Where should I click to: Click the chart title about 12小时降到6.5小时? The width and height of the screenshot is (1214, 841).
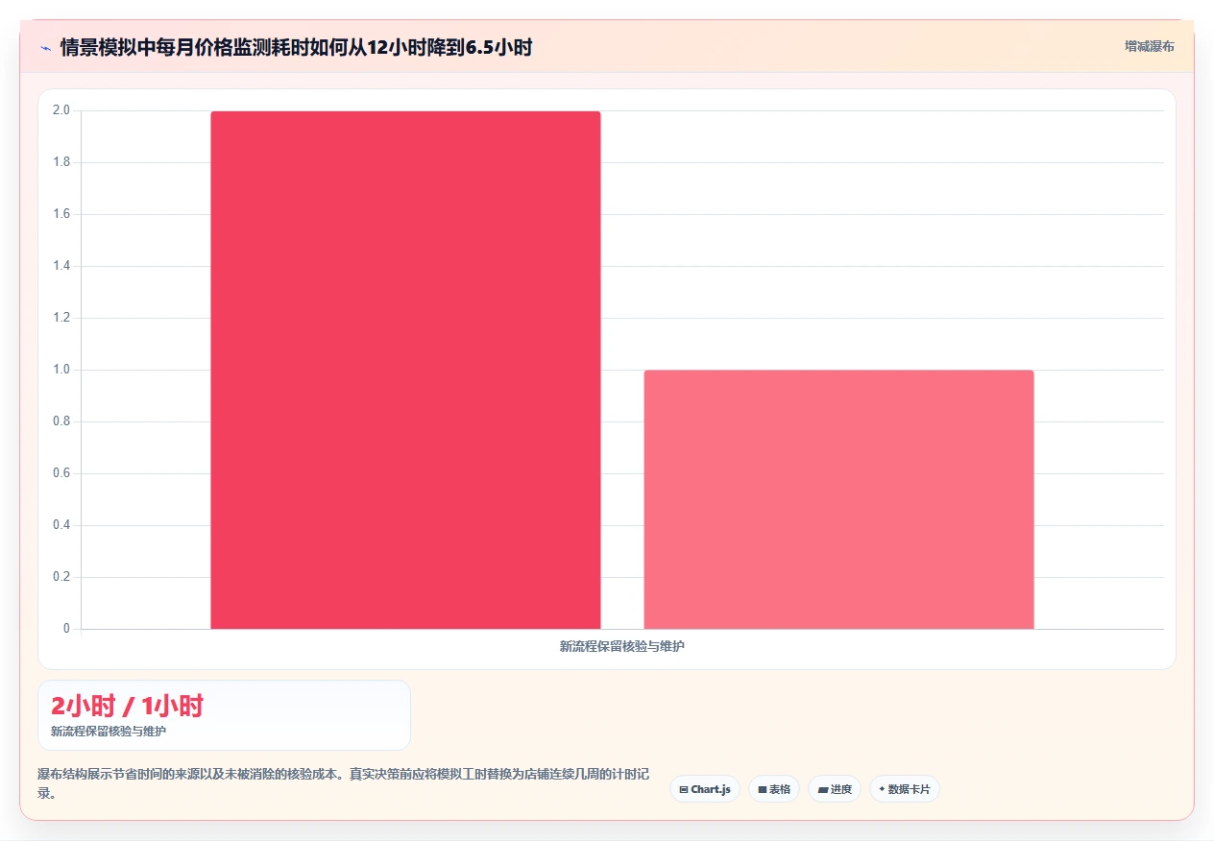(x=296, y=47)
